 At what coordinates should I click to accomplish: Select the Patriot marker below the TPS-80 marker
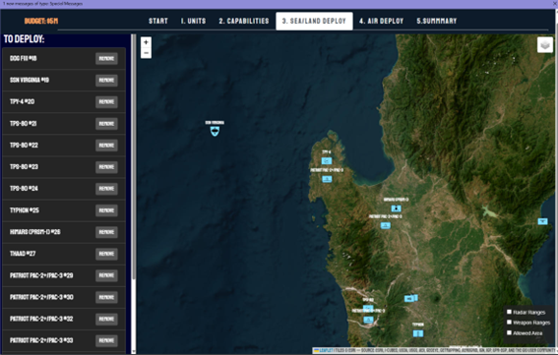pyautogui.click(x=368, y=320)
